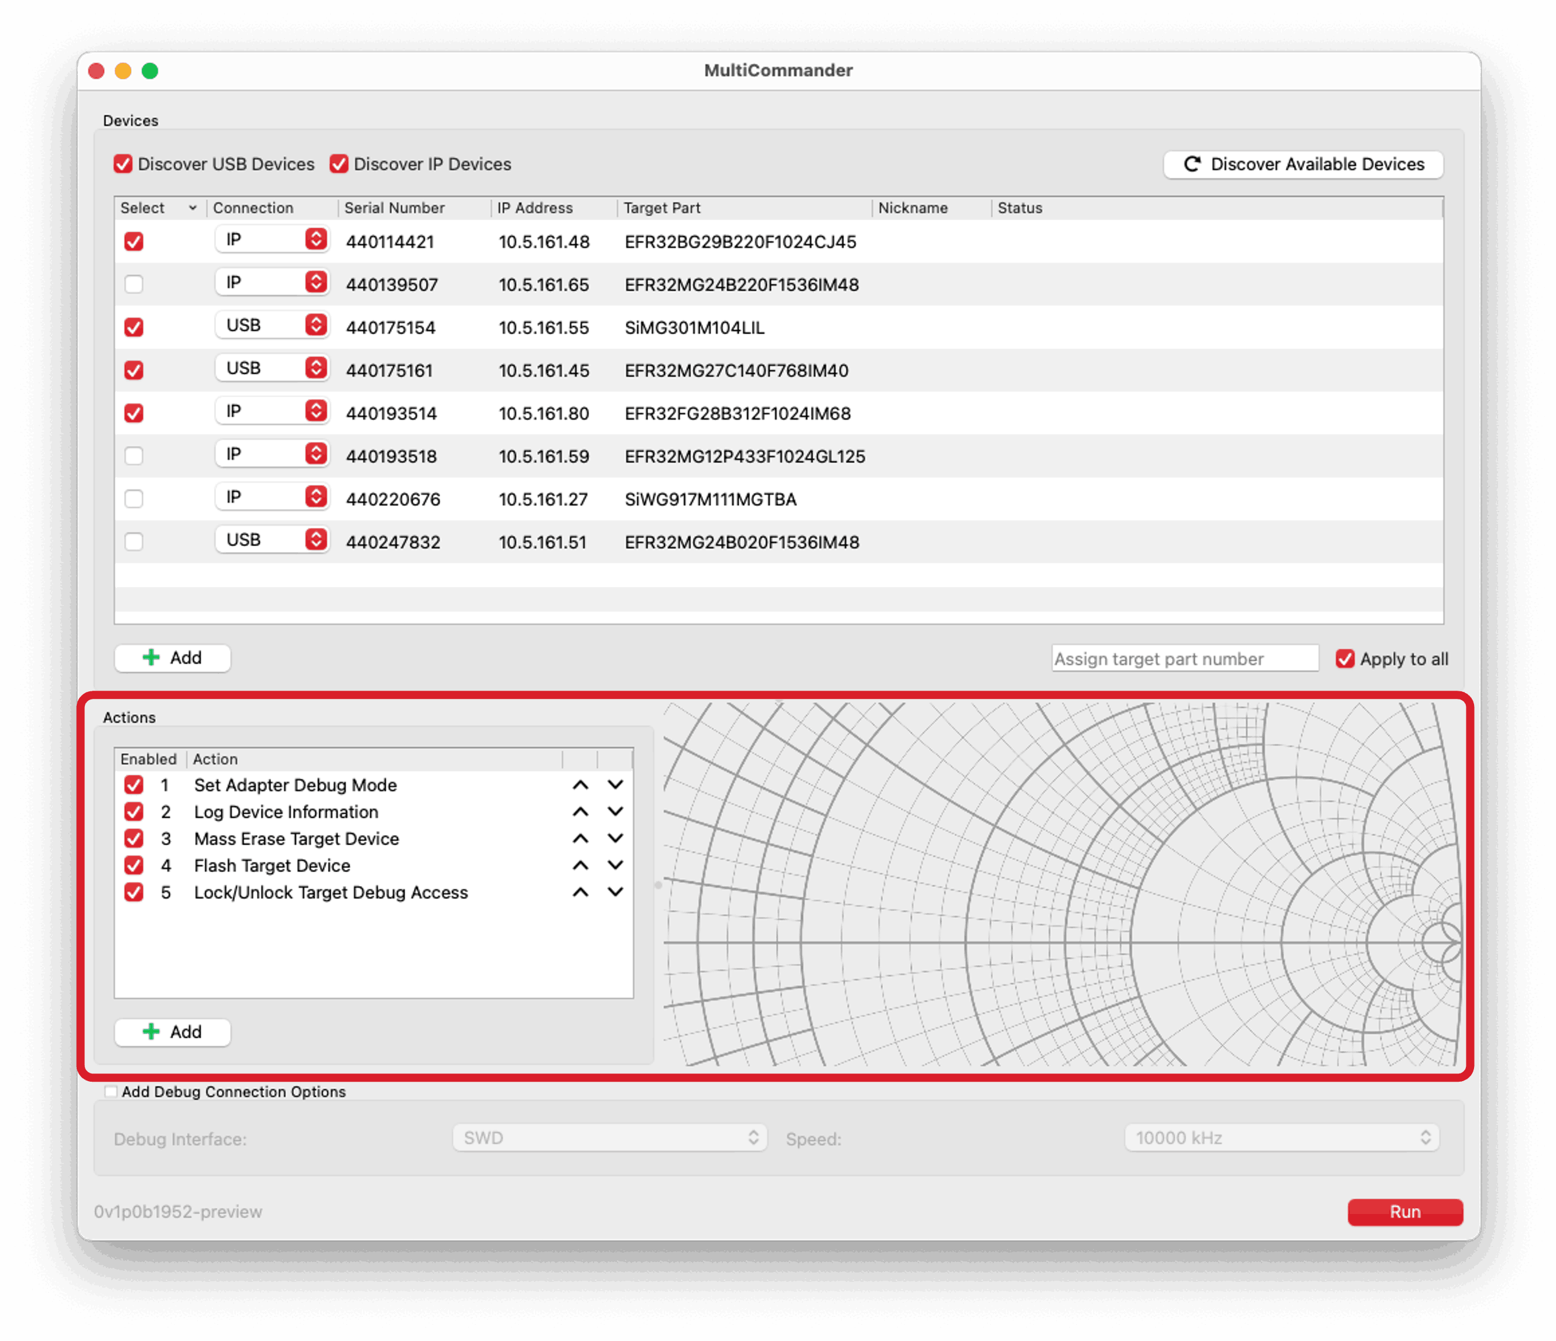Toggle Apply to all checkbox
This screenshot has width=1556, height=1341.
click(x=1344, y=659)
